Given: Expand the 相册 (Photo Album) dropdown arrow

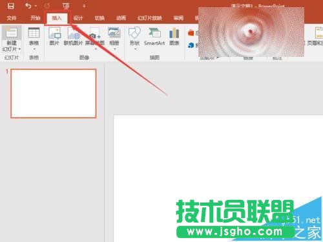Looking at the screenshot, I should tap(114, 49).
